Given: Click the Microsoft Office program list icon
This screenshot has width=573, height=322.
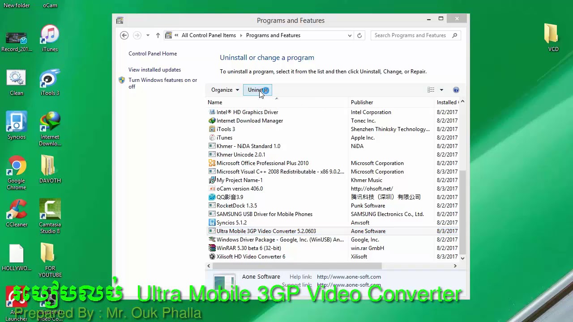Looking at the screenshot, I should [212, 163].
